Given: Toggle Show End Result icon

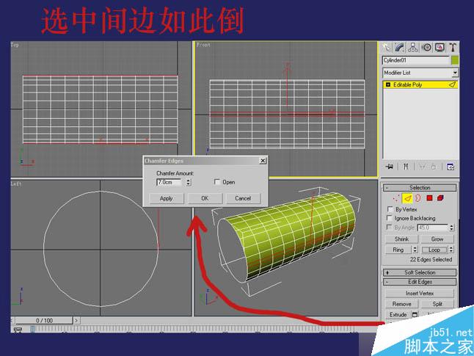Looking at the screenshot, I should pos(406,167).
